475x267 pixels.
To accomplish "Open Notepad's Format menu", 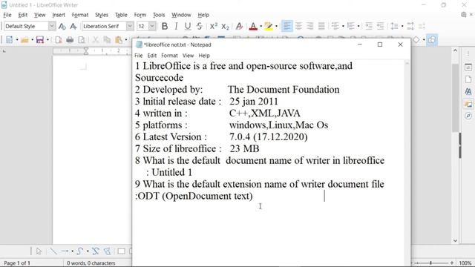I will pyautogui.click(x=169, y=56).
